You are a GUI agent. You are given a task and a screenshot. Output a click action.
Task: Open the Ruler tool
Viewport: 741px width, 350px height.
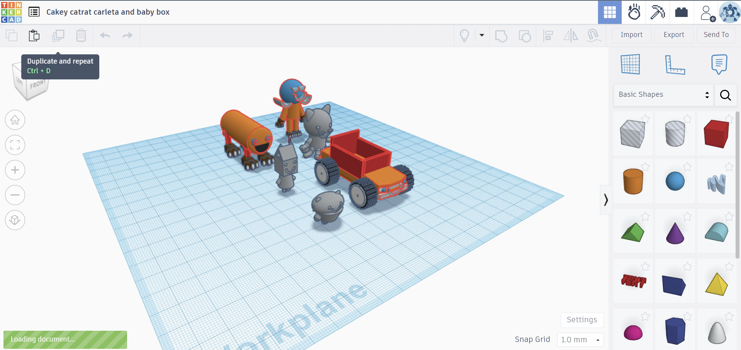pyautogui.click(x=675, y=64)
